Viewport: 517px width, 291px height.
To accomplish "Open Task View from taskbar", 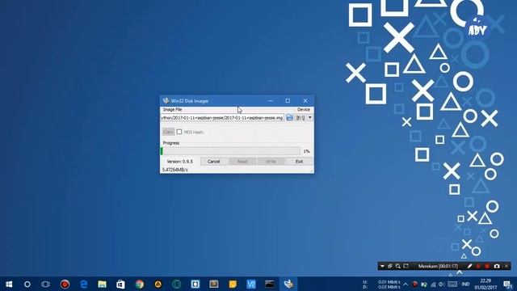I will click(x=45, y=284).
